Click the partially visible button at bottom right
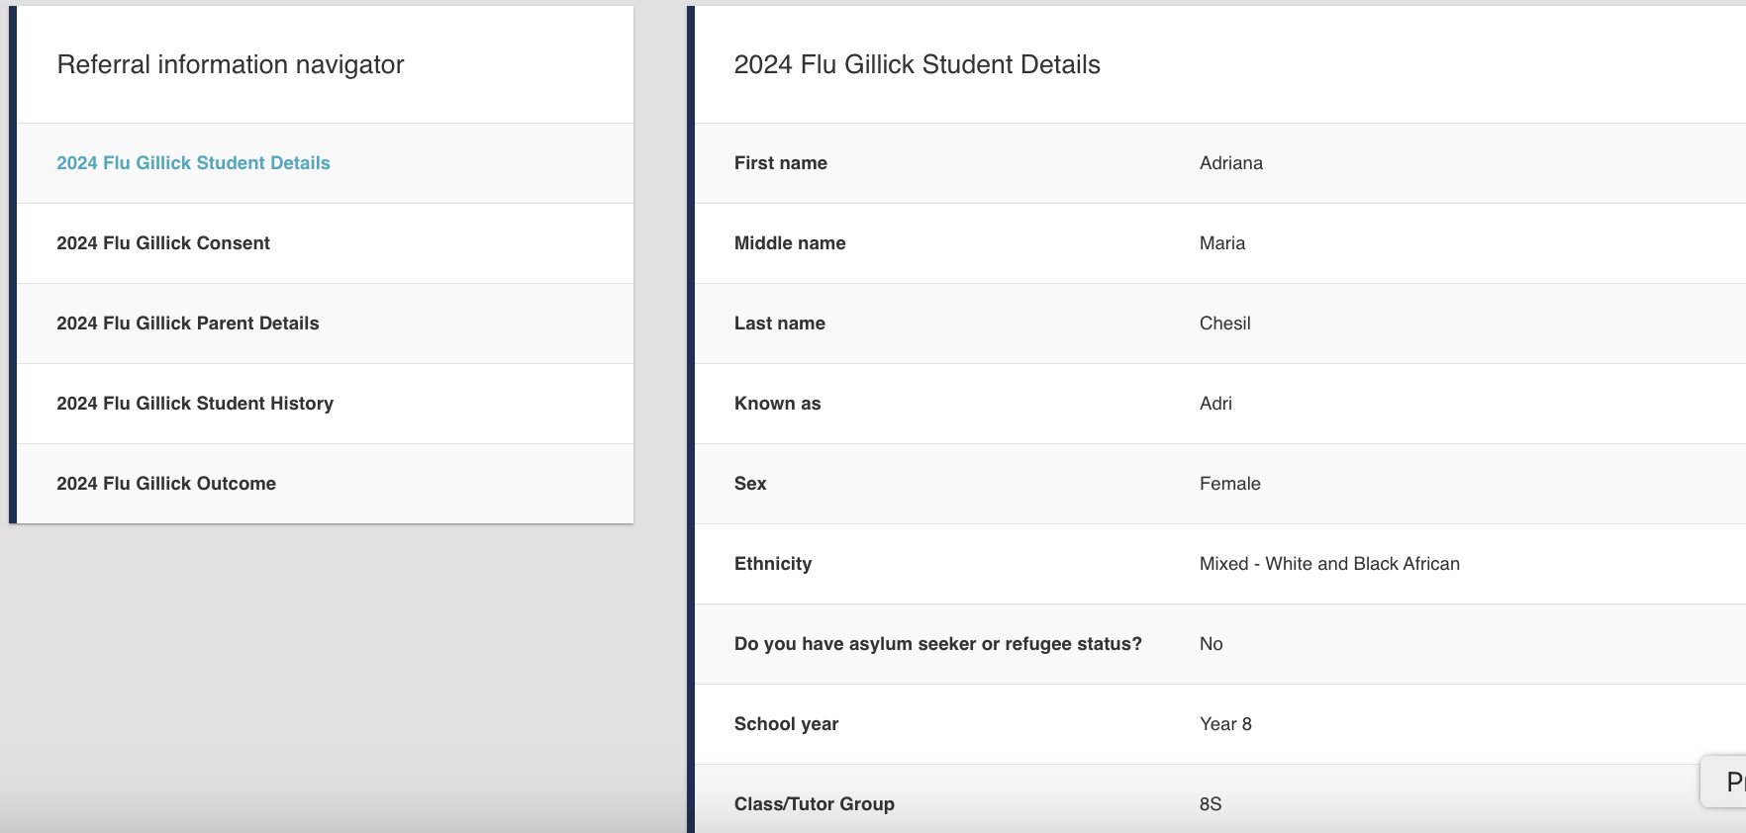The height and width of the screenshot is (833, 1746). tap(1726, 782)
